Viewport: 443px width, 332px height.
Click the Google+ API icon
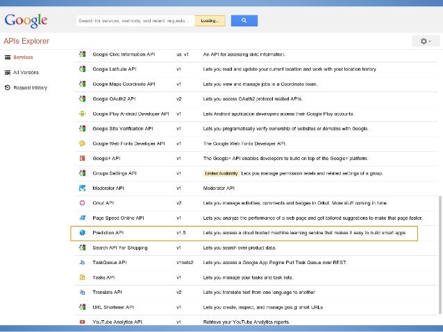pos(82,158)
